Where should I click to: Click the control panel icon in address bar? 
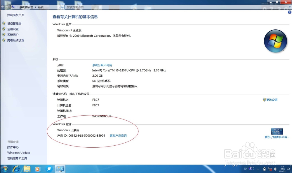pyautogui.click(x=13, y=7)
